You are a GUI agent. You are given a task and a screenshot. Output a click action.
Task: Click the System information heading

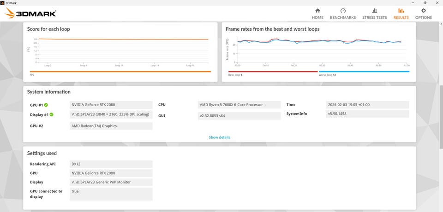click(x=49, y=92)
